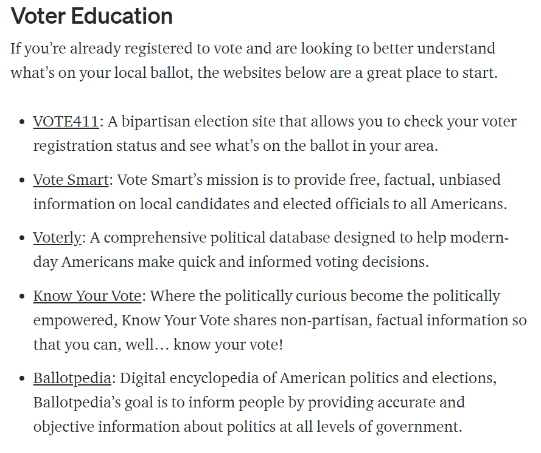This screenshot has width=541, height=453.
Task: Click the bullet point beside VOTE411
Action: 23,122
